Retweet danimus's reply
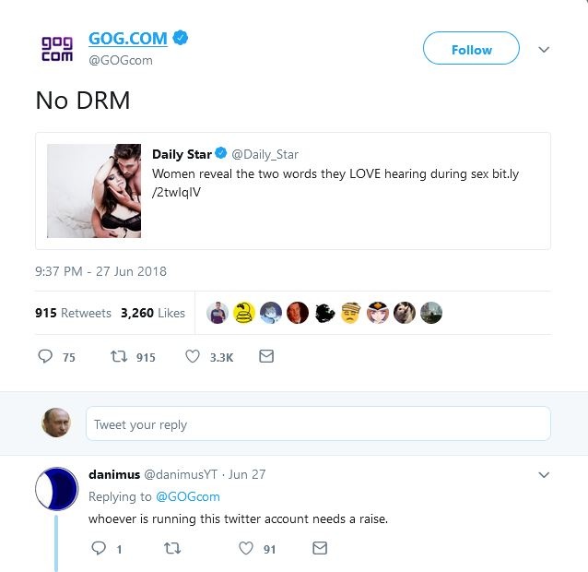This screenshot has height=572, width=588. click(x=171, y=548)
